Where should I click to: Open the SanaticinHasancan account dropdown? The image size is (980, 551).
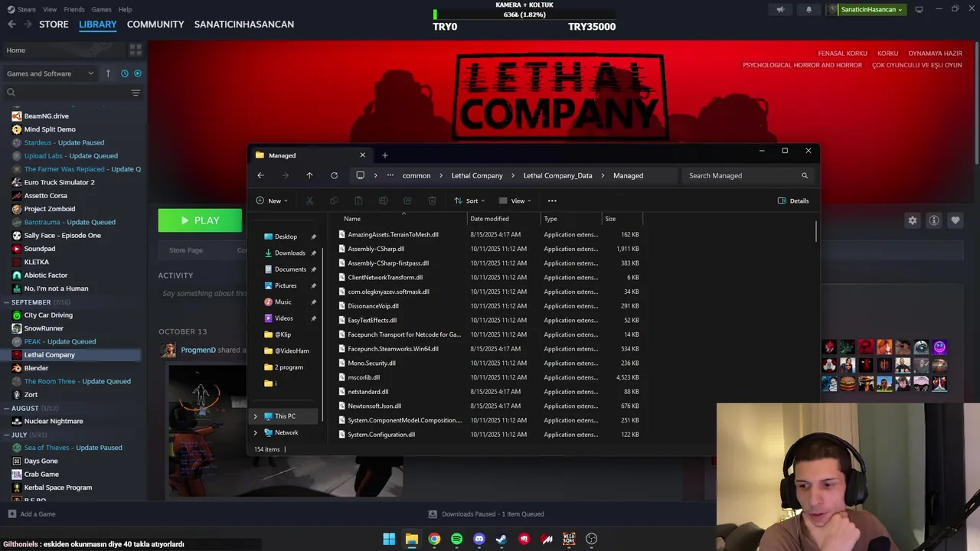click(867, 9)
